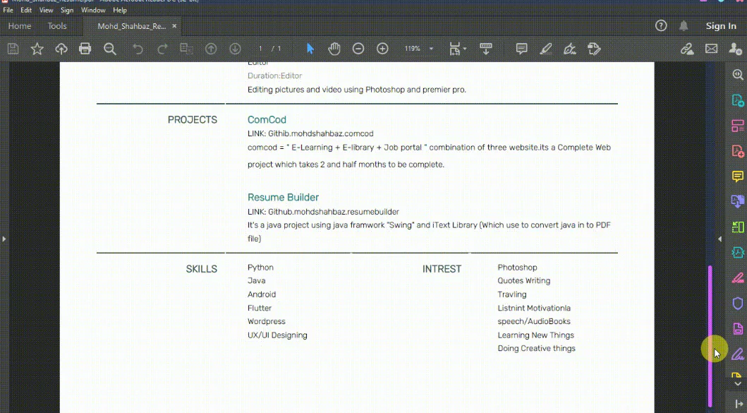Switch to the Tools tab

tap(57, 26)
